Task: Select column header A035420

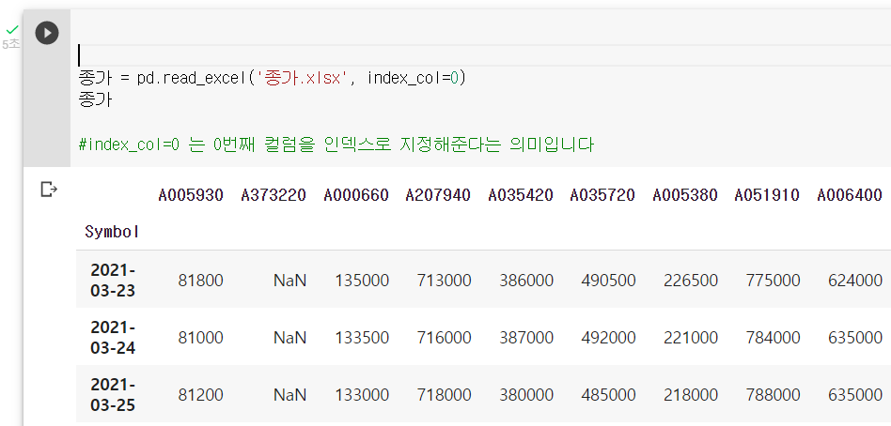Action: (521, 195)
